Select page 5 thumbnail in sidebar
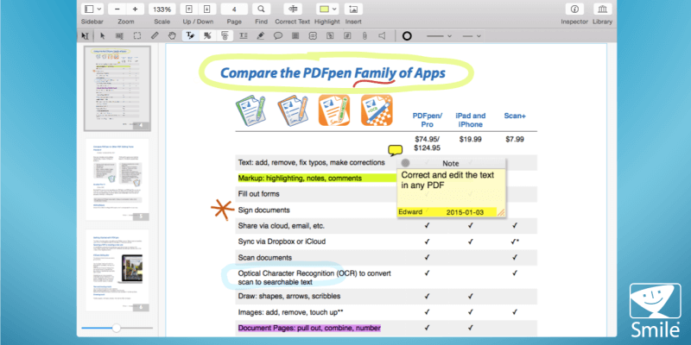 [x=117, y=179]
